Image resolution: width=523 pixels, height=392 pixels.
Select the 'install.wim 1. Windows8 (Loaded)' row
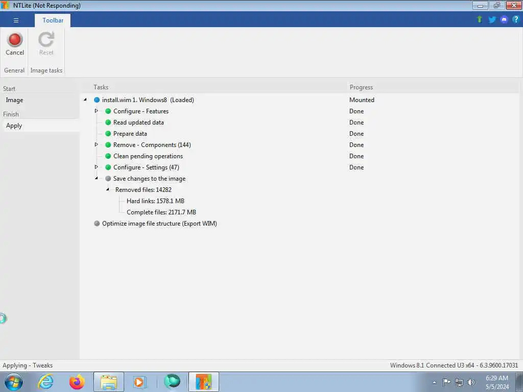(148, 100)
